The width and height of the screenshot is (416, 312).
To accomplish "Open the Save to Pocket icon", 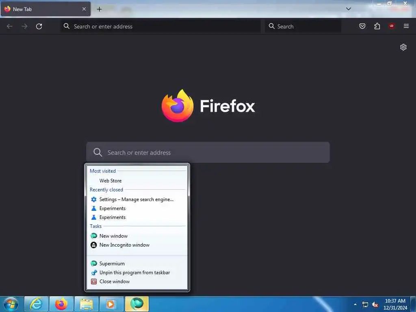I will coord(362,26).
